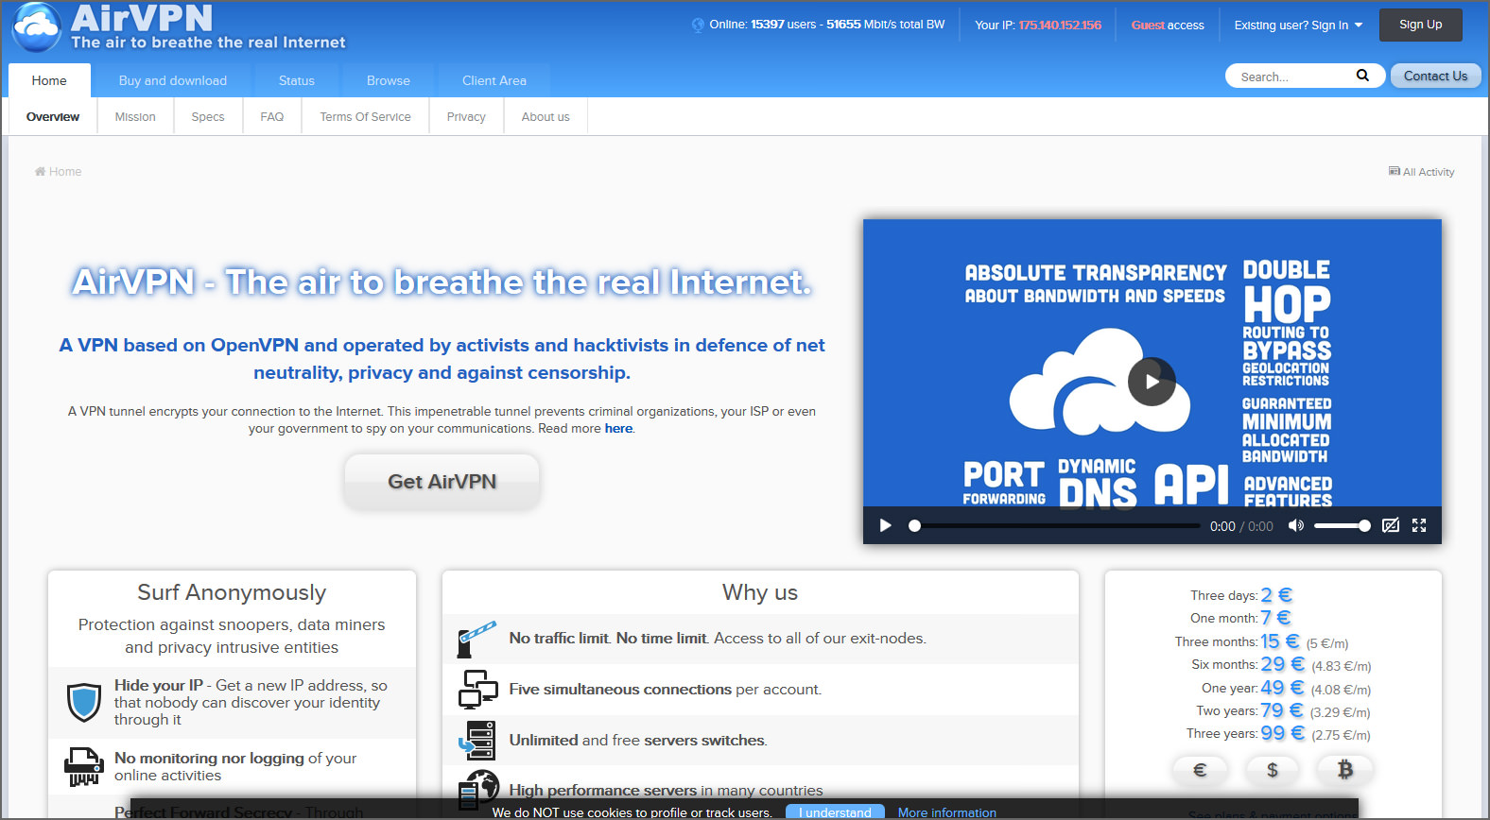Click the online users globe icon
The width and height of the screenshot is (1490, 820).
(698, 25)
